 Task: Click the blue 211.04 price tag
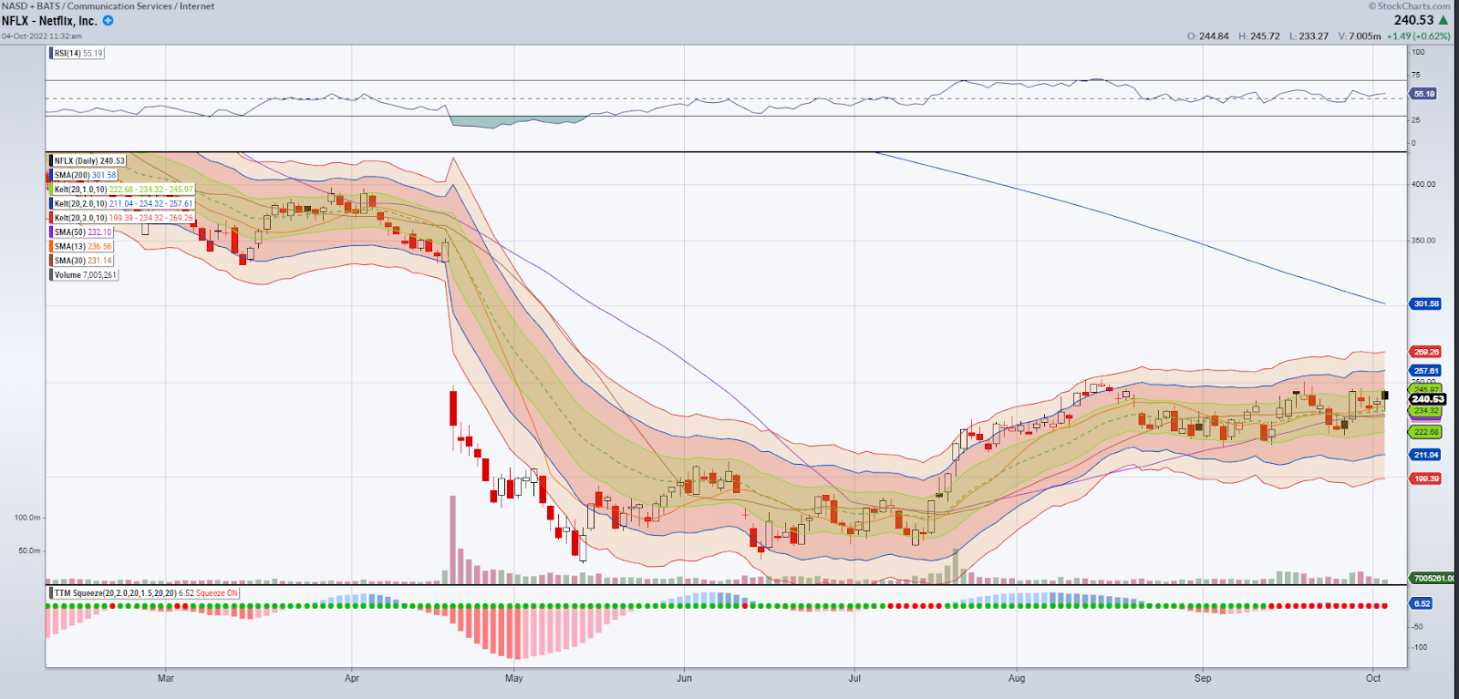coord(1426,455)
